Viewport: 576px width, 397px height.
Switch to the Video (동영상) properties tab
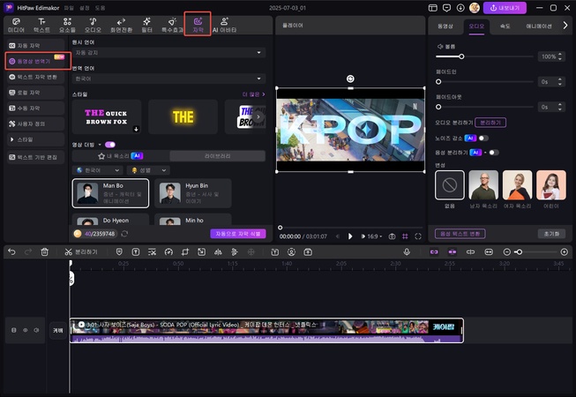(x=445, y=26)
